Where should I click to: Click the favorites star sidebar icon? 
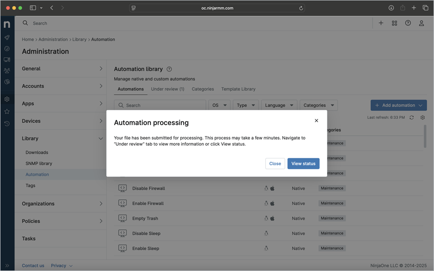click(x=7, y=112)
